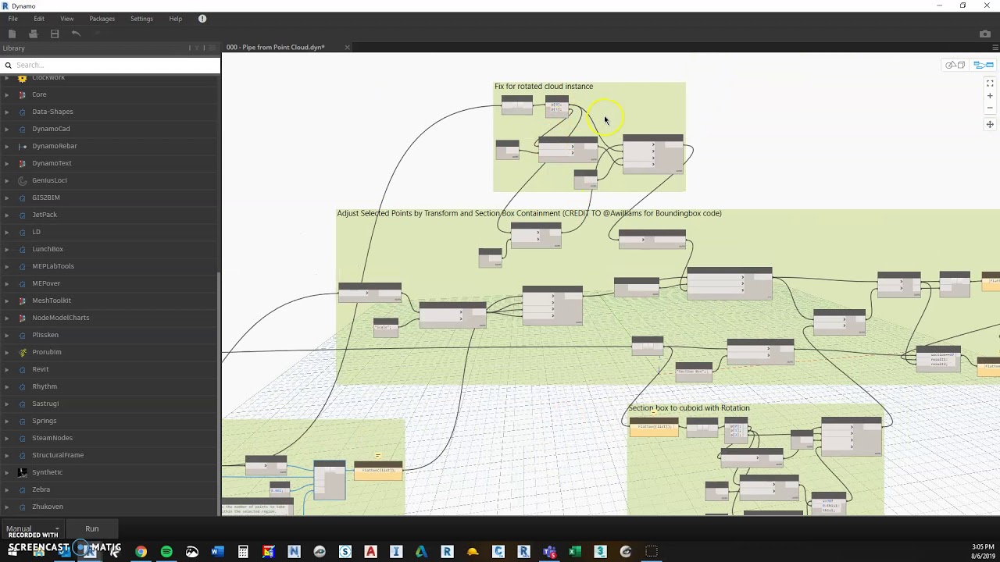1000x562 pixels.
Task: Close the Pipe from Point Cloud tab
Action: point(347,48)
